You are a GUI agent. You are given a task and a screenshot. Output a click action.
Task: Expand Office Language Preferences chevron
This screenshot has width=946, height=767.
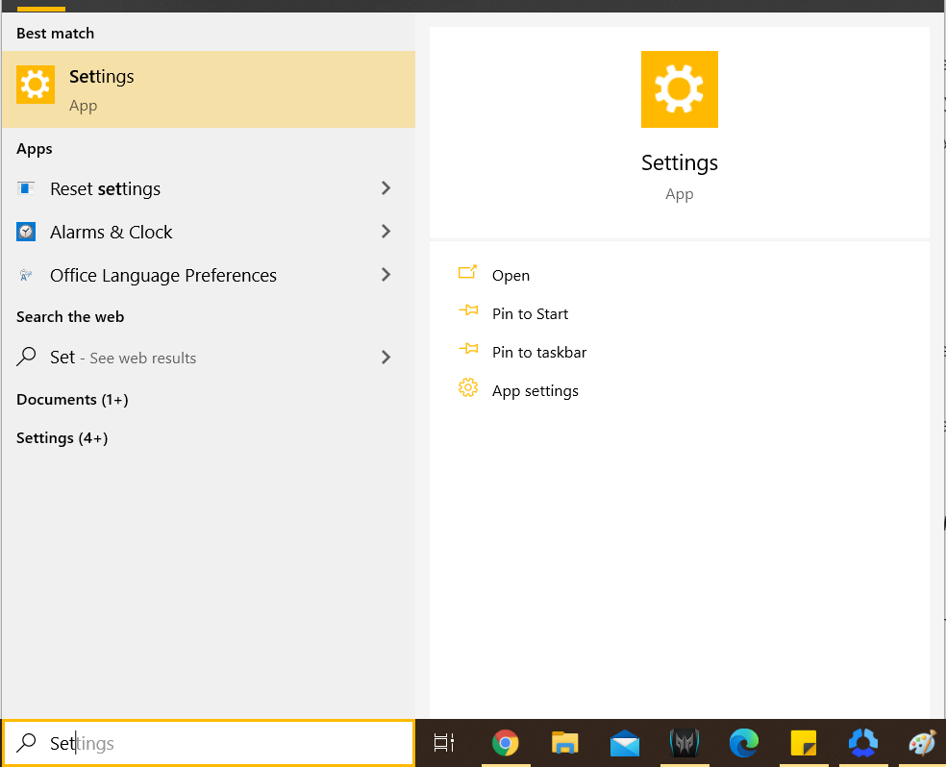pos(386,275)
